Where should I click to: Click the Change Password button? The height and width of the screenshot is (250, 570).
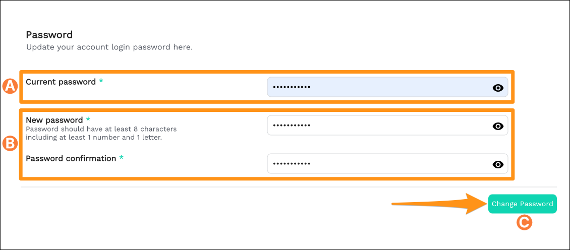522,204
